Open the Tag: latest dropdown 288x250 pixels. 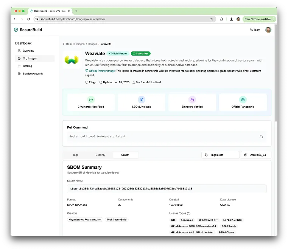(x=220, y=155)
